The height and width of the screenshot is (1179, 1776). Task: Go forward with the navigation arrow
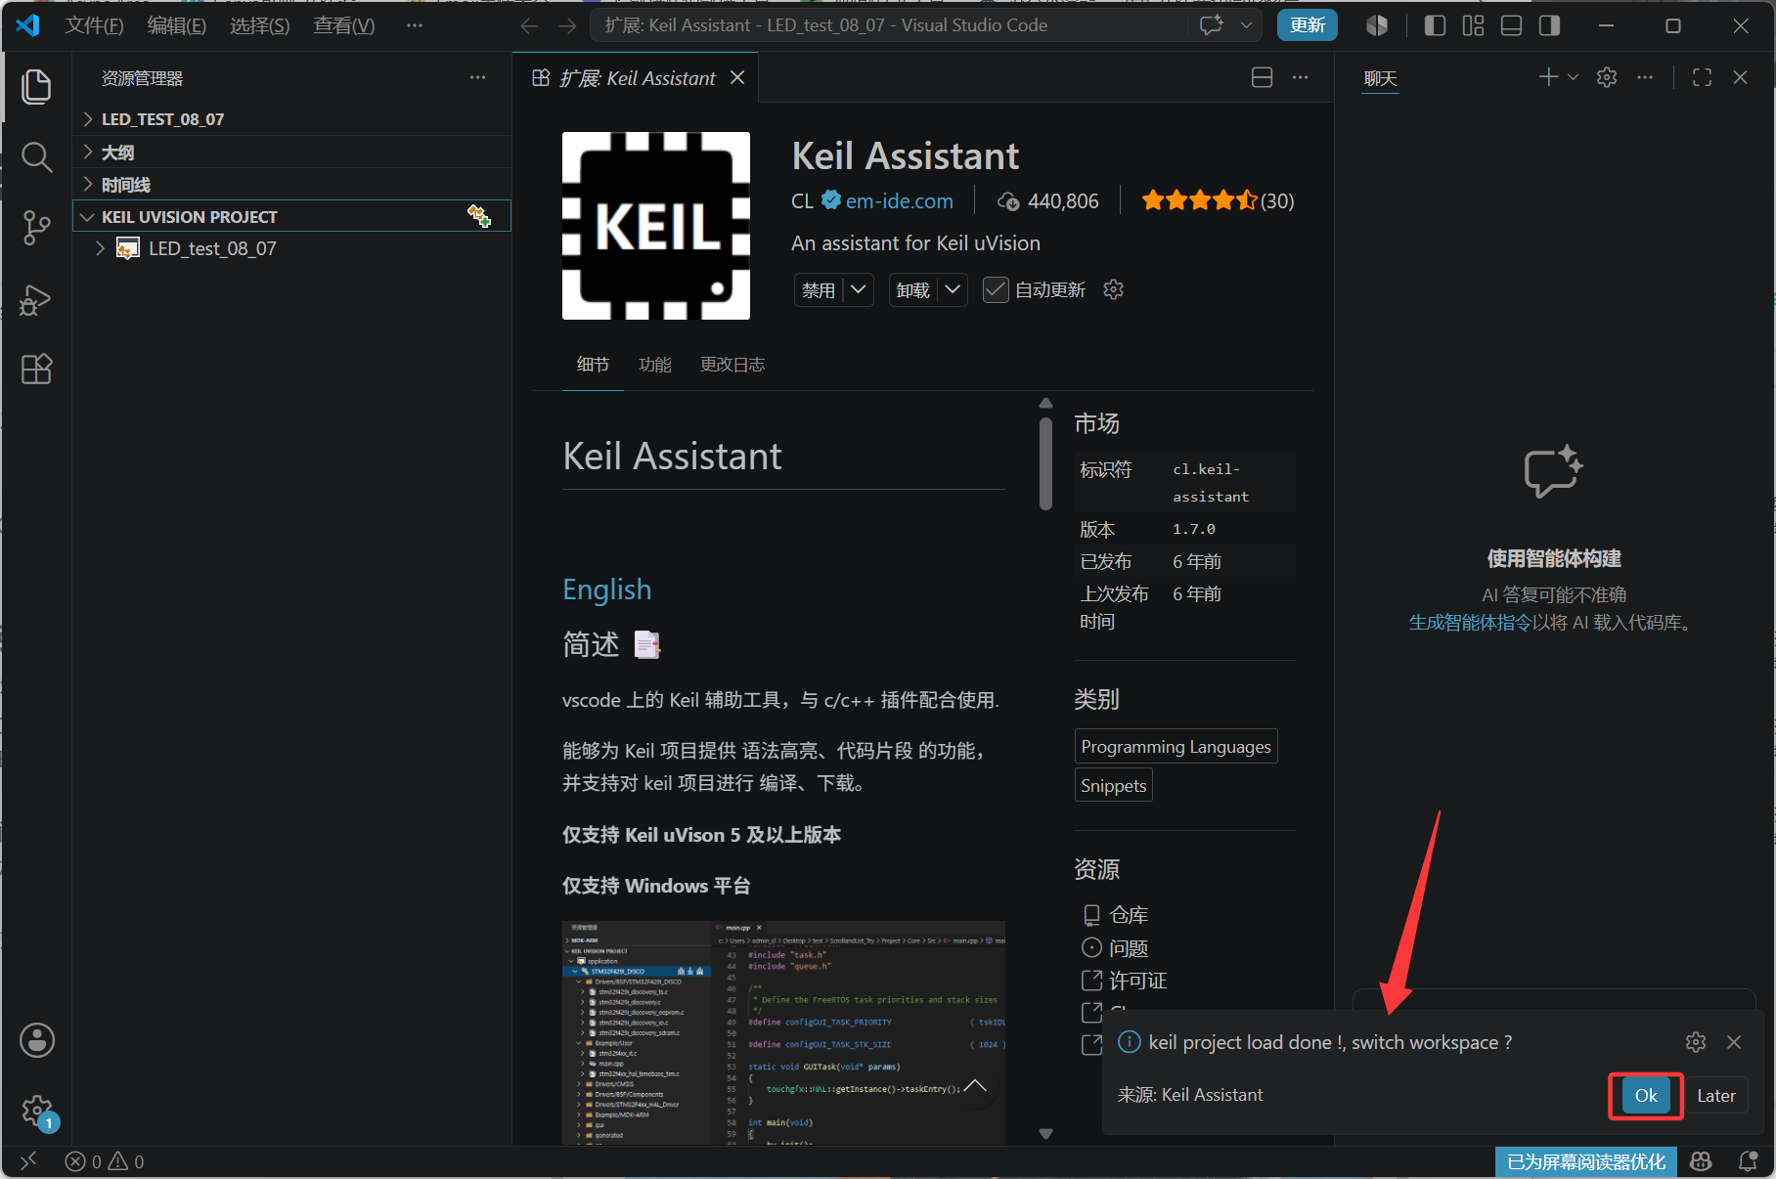(567, 25)
